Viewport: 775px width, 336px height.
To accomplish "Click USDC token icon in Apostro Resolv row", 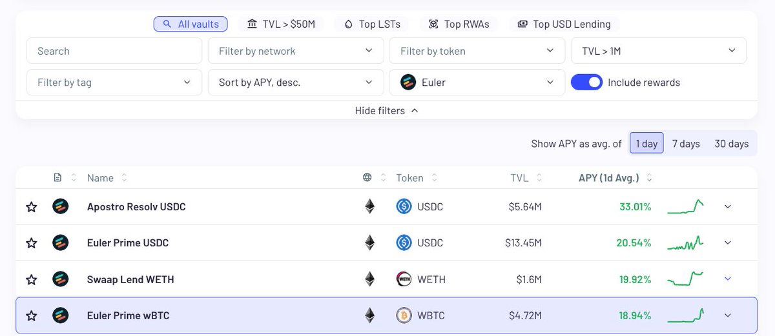I will pos(404,207).
